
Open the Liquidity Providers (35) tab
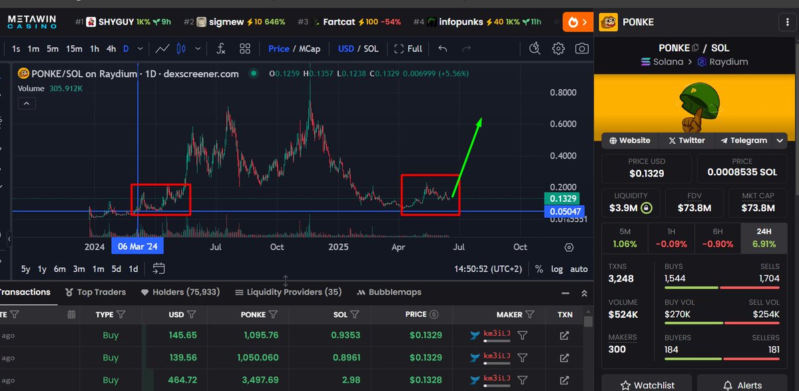[x=288, y=292]
